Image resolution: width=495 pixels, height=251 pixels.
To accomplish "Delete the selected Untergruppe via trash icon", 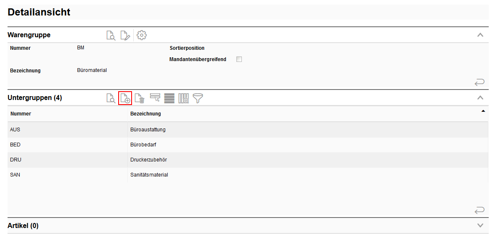I will [140, 98].
